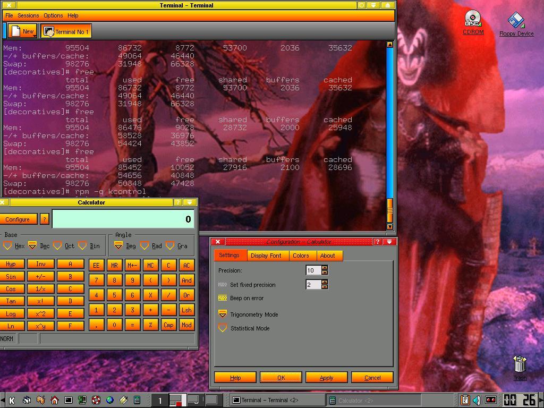Select Calculator <2> taskbar entry

click(x=373, y=401)
